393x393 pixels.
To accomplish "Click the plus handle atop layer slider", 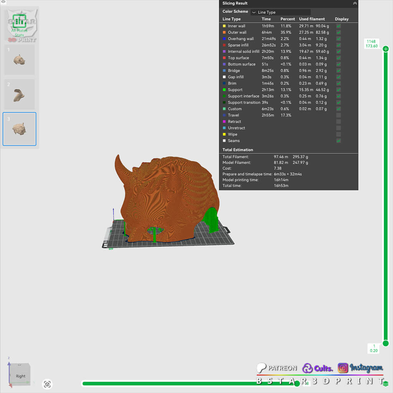I will [x=386, y=49].
